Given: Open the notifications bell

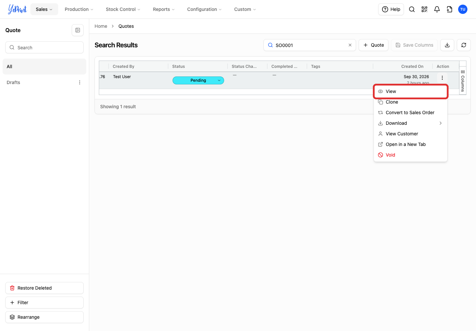Looking at the screenshot, I should click(437, 9).
